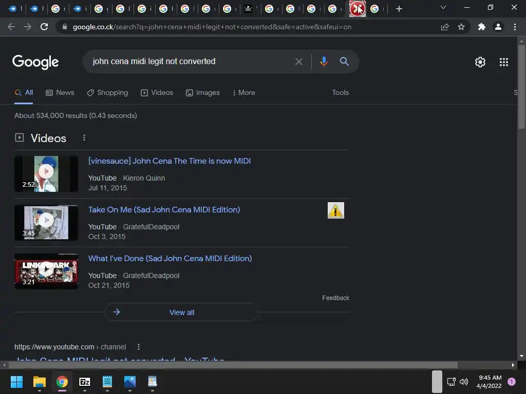The height and width of the screenshot is (394, 526).
Task: Open Videos section three-dot options
Action: click(84, 137)
